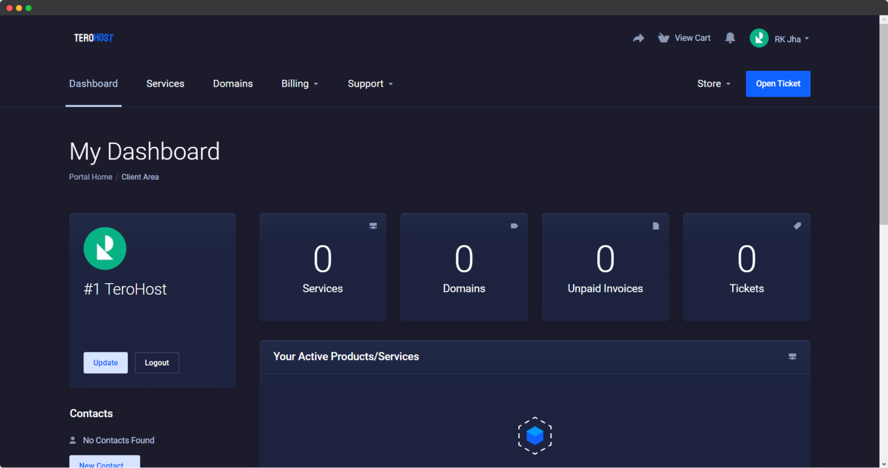Click the Update button on the TeroHost card
Screen dimensions: 888x468
pyautogui.click(x=105, y=362)
